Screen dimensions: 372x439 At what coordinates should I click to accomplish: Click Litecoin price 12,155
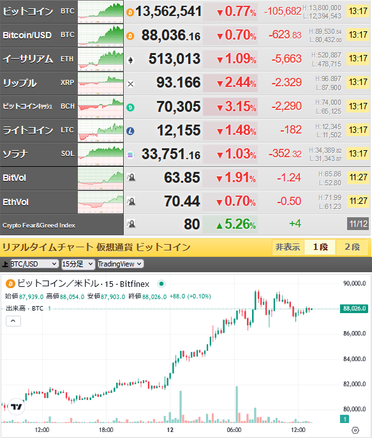tap(179, 130)
